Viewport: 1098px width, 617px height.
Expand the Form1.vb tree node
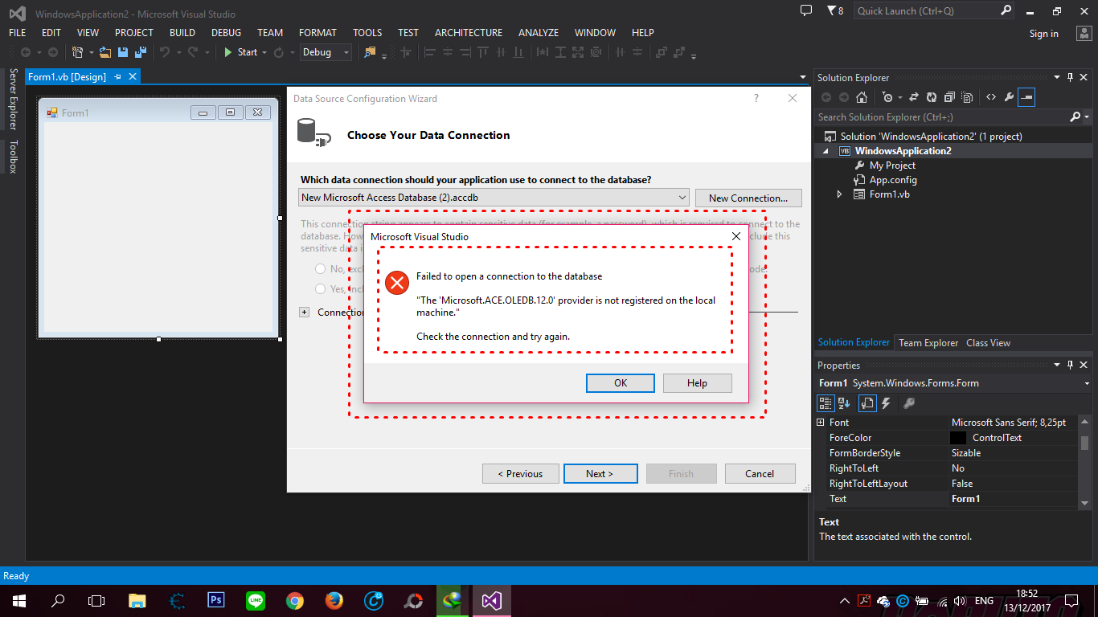(x=840, y=194)
